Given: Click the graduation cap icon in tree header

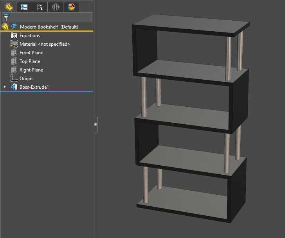Looking at the screenshot, I should 14,27.
